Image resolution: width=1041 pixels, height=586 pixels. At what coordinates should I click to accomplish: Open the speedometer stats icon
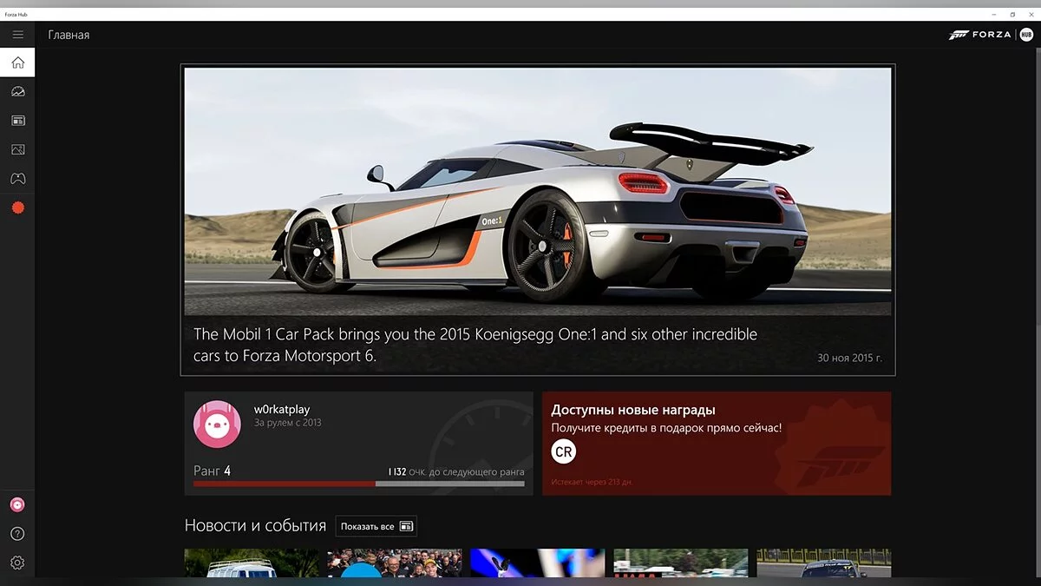click(17, 91)
